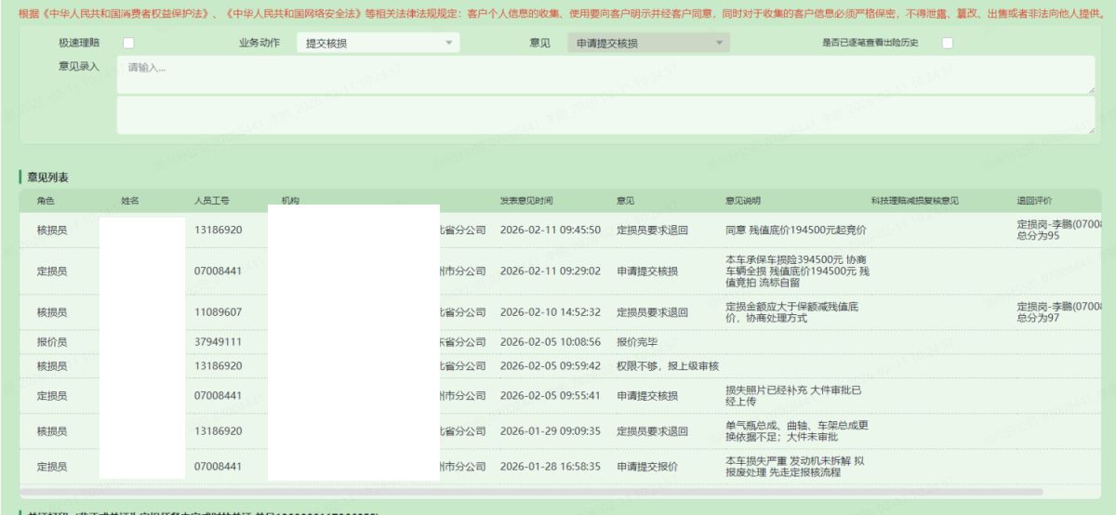The image size is (1116, 515).
Task: Click the 意见说明 column header
Action: [743, 201]
